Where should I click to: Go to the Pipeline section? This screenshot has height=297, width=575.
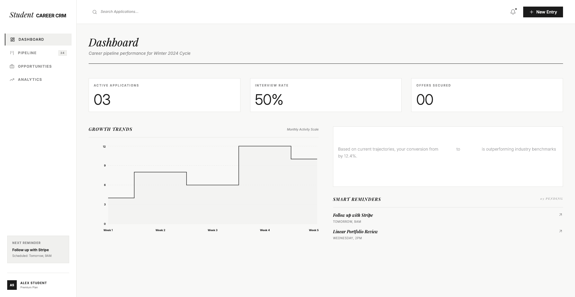click(x=38, y=53)
